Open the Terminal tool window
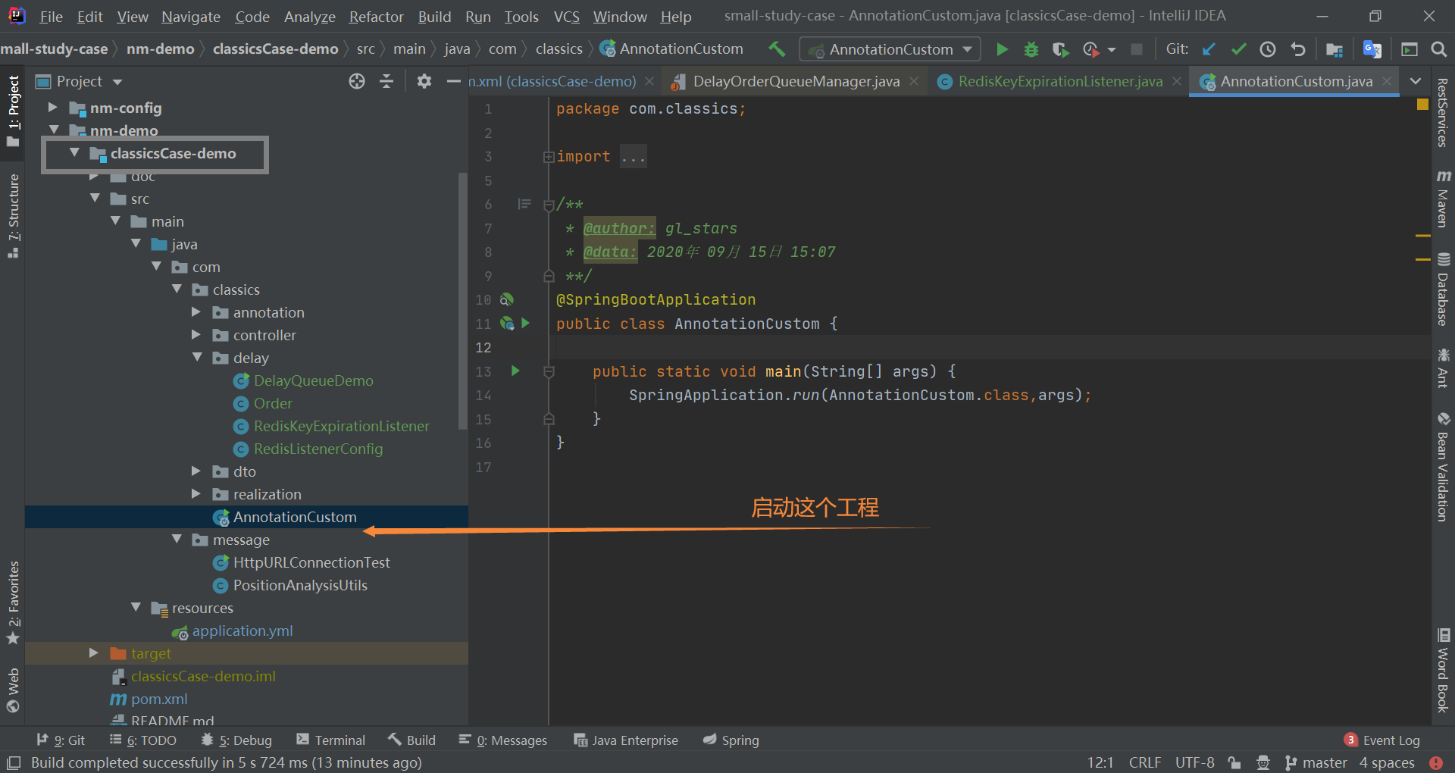The image size is (1455, 773). click(x=331, y=740)
